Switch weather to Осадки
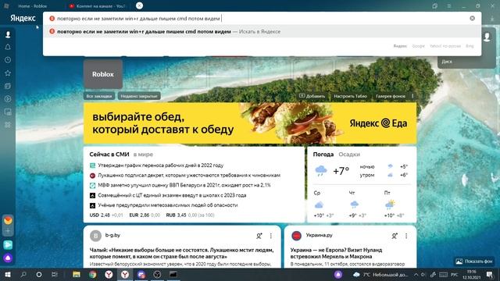500x281 pixels. [349, 155]
